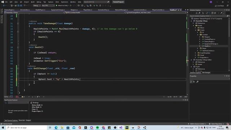Screen dimensions: 231x130
Task: Select EquipmentChange.cs in Solution Explorer
Action: (x=211, y=44)
